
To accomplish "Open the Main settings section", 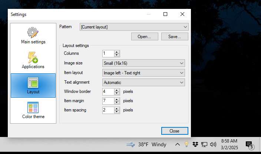I will coord(33,36).
